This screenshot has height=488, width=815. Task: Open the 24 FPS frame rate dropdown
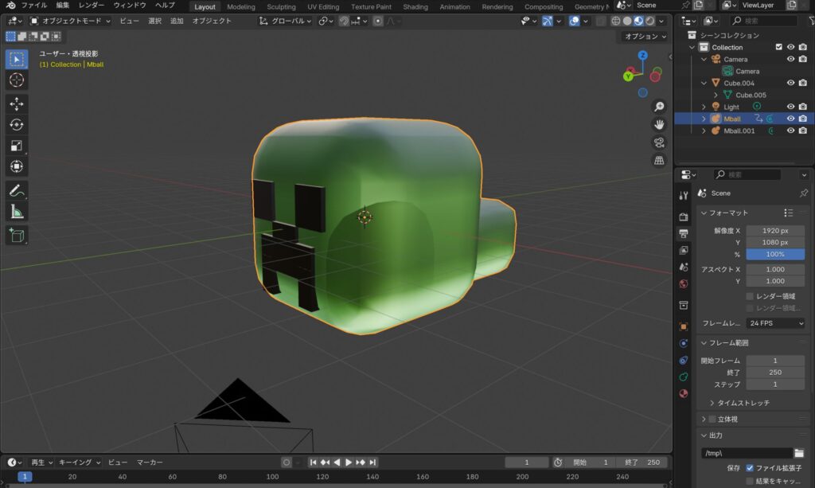[x=775, y=323]
